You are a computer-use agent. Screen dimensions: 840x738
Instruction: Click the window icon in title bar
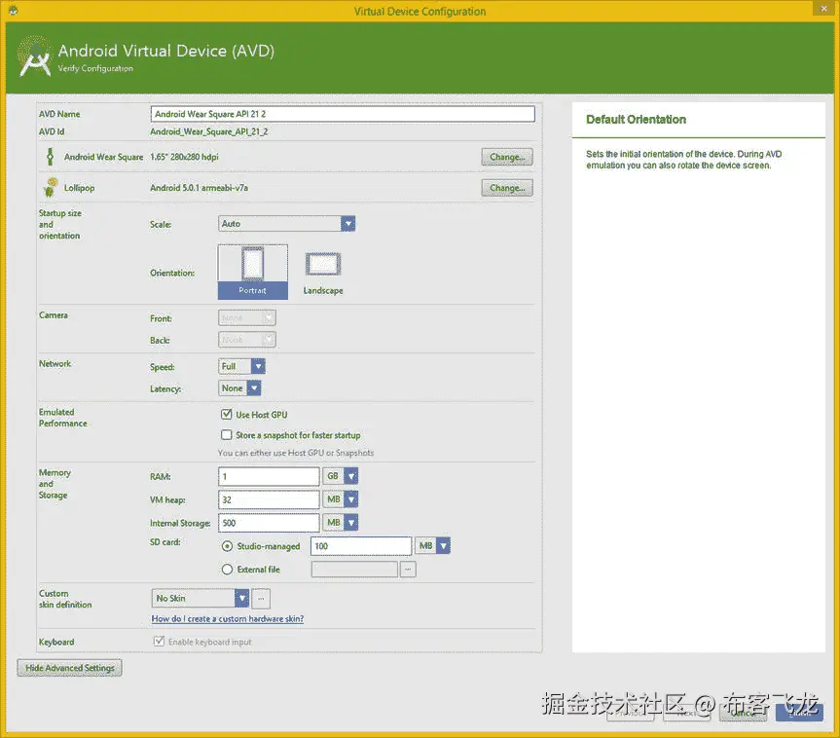pos(13,10)
